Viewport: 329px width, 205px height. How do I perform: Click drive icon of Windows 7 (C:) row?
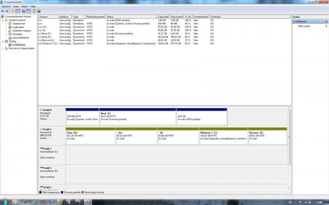click(40, 44)
